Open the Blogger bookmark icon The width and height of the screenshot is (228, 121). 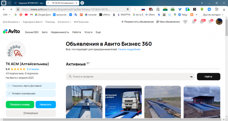[x=192, y=14]
